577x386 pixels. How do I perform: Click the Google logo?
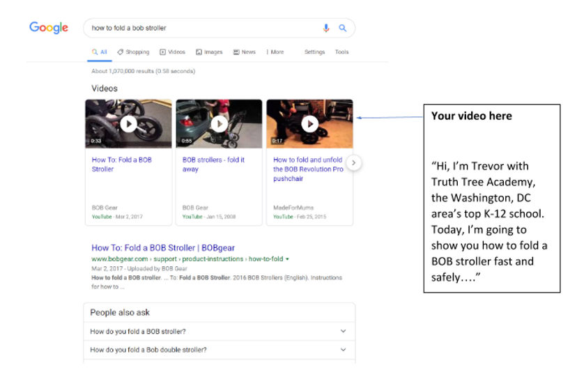(x=49, y=28)
